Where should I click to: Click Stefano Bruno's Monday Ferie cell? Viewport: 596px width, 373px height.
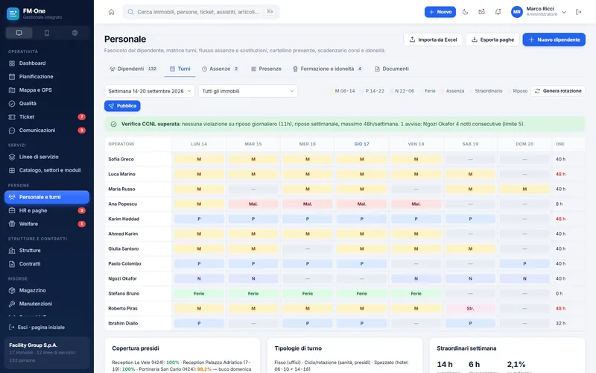[199, 293]
